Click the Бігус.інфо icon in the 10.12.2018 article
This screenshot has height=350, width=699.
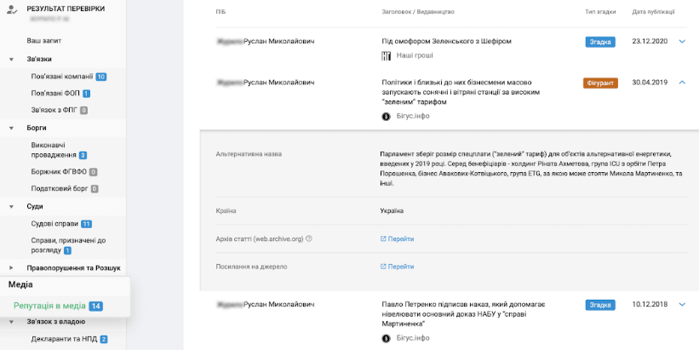coord(386,338)
